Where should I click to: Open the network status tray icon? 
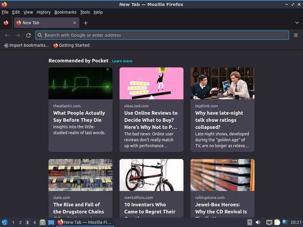pyautogui.click(x=269, y=222)
